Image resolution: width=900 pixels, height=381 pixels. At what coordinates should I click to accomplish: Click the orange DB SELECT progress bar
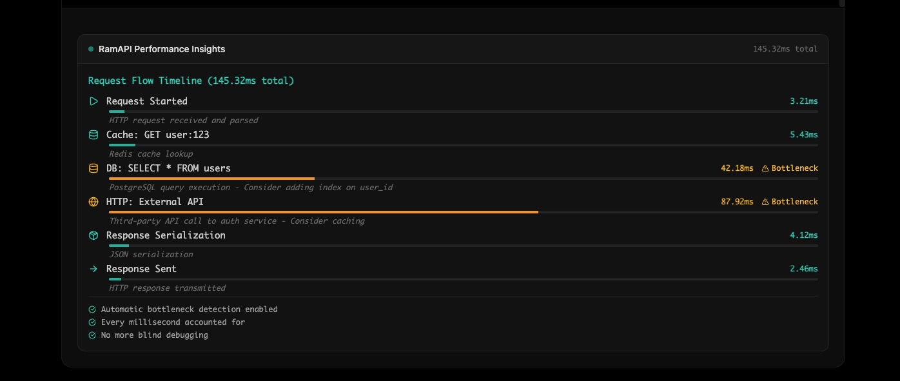coord(211,178)
